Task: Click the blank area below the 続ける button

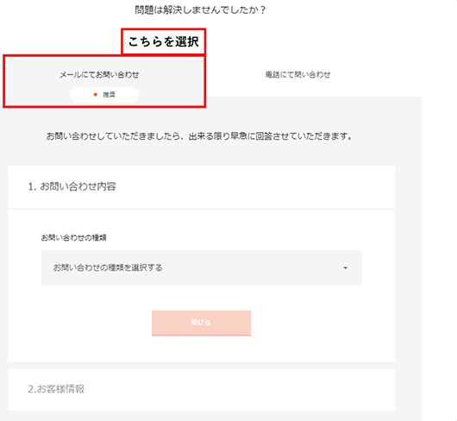Action: pyautogui.click(x=201, y=349)
